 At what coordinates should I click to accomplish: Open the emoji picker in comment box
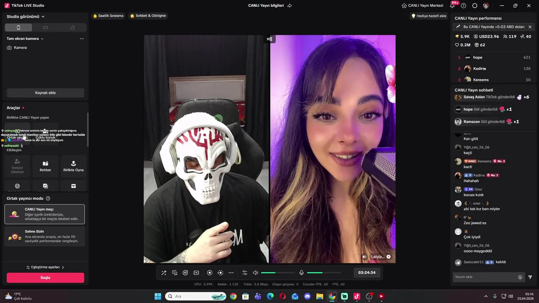point(520,277)
